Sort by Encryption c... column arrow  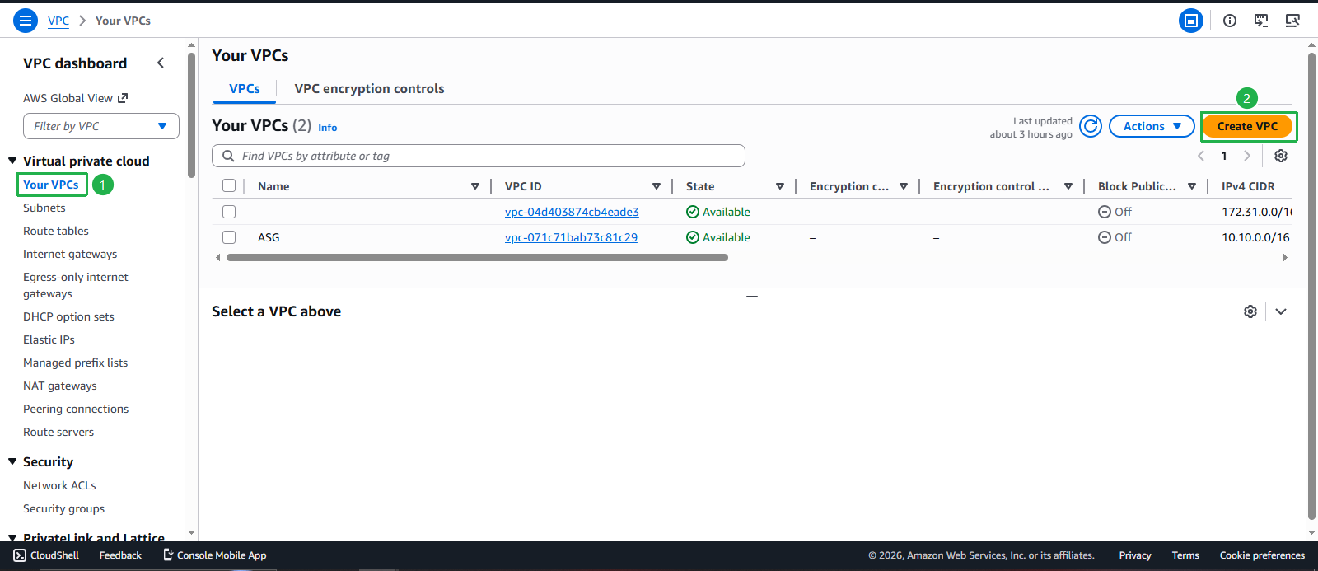(x=904, y=186)
